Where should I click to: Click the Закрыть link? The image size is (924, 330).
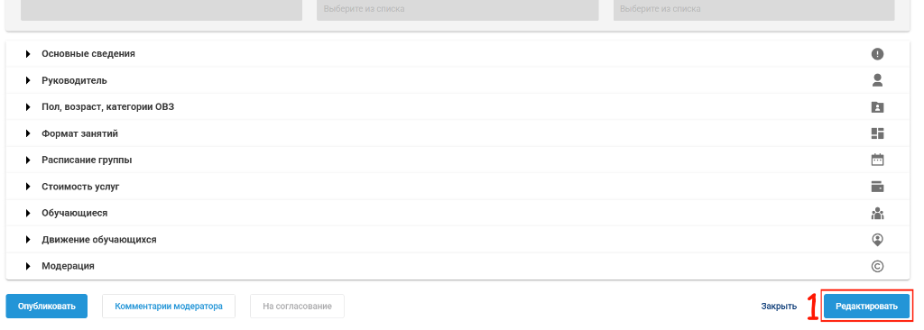779,306
